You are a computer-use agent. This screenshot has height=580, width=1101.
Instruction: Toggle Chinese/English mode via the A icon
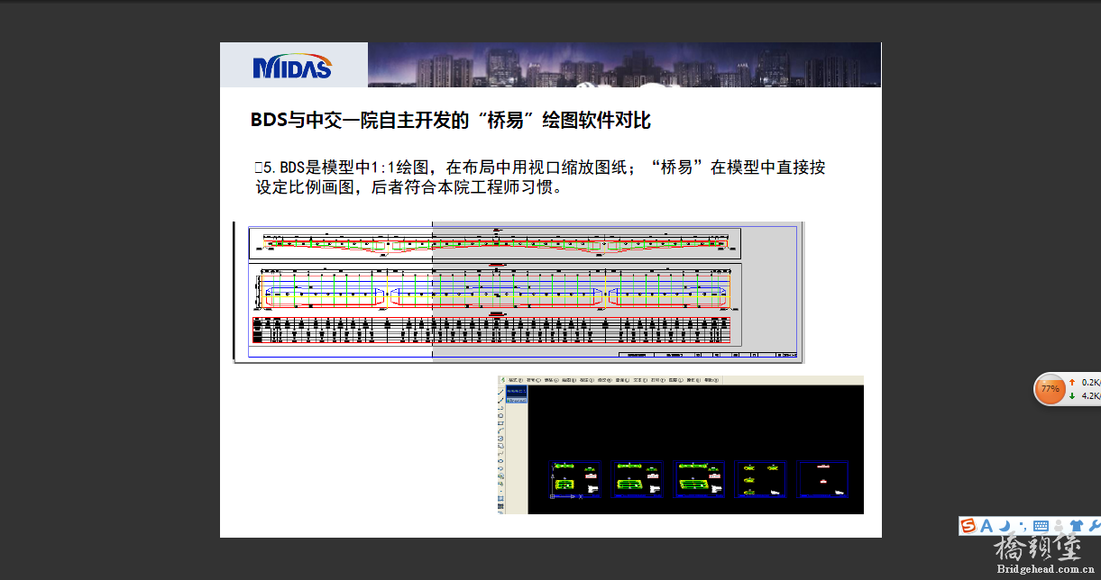click(986, 526)
